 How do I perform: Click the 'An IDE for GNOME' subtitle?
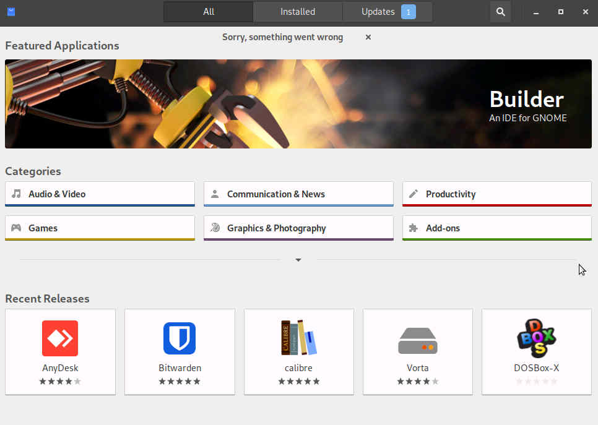point(528,118)
